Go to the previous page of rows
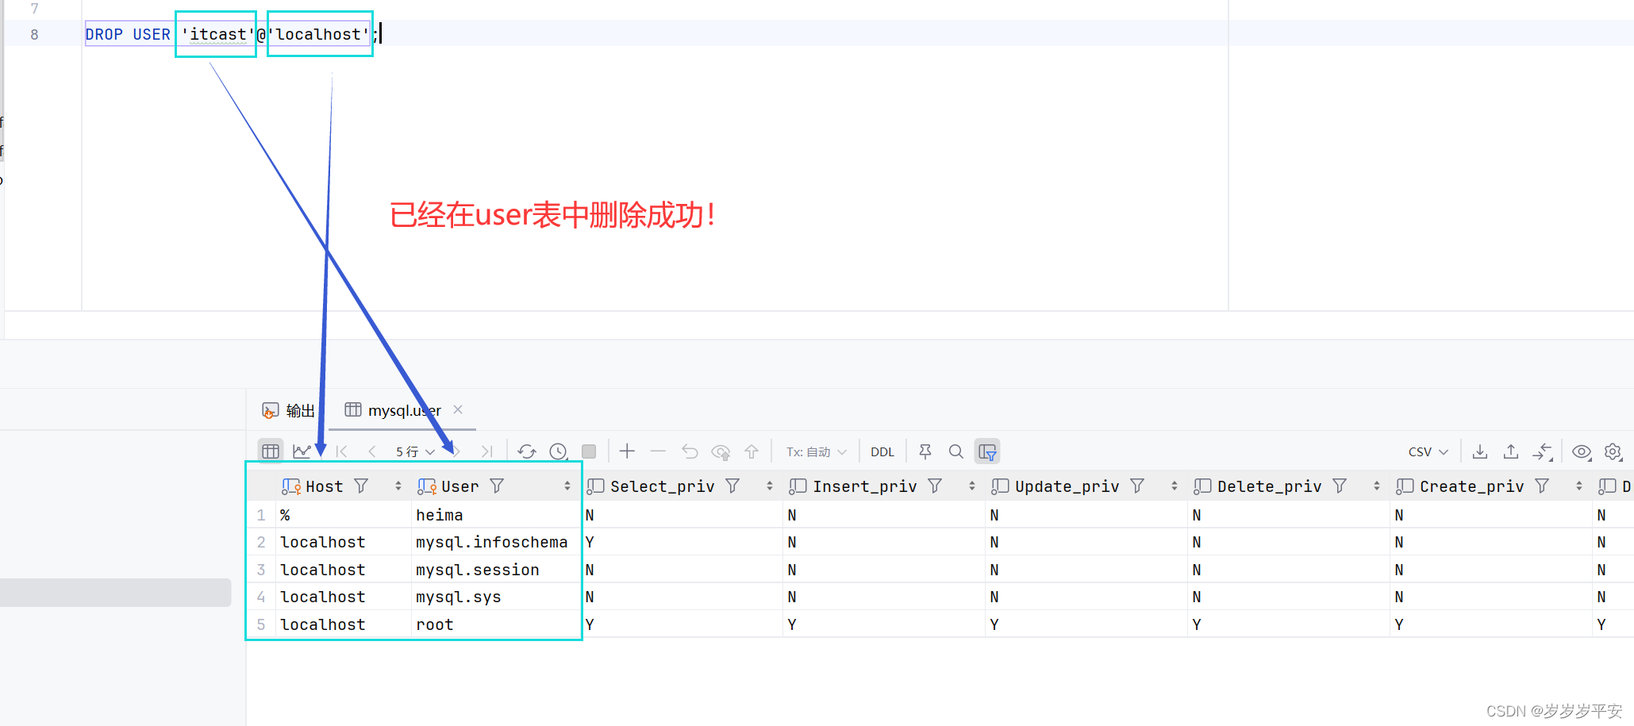This screenshot has width=1634, height=726. (x=372, y=451)
